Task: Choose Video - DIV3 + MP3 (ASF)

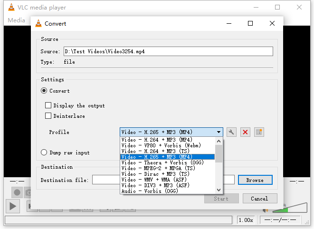Action: coord(168,185)
